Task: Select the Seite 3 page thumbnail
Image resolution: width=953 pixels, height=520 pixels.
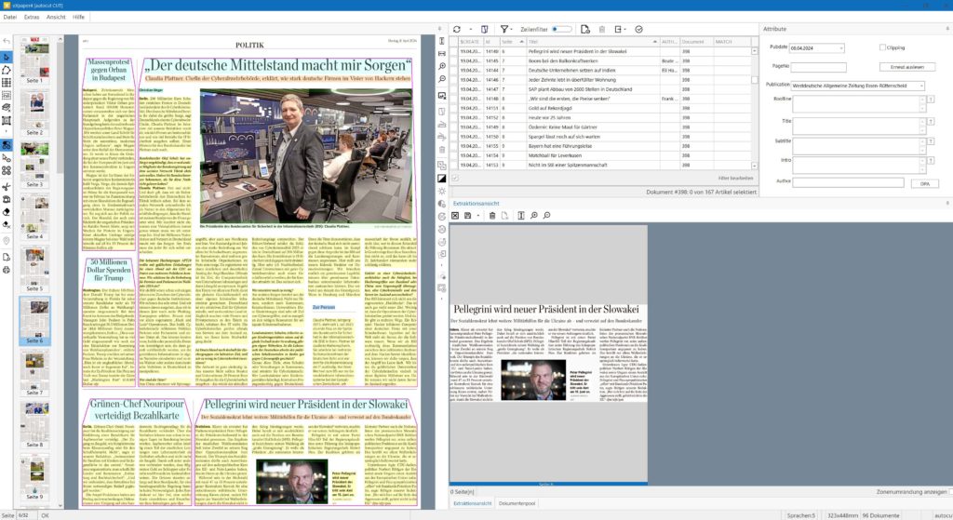Action: (34, 164)
